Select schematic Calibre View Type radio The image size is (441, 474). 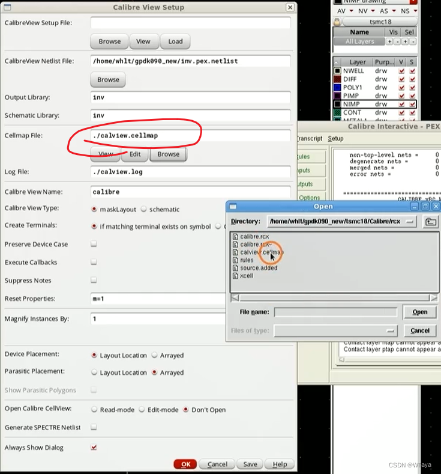tap(143, 209)
